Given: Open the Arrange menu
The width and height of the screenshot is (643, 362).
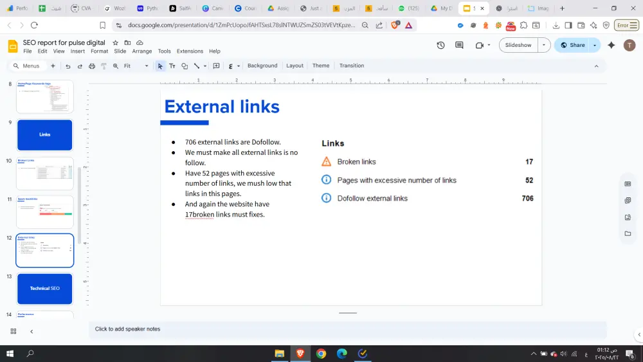Looking at the screenshot, I should click(x=142, y=51).
